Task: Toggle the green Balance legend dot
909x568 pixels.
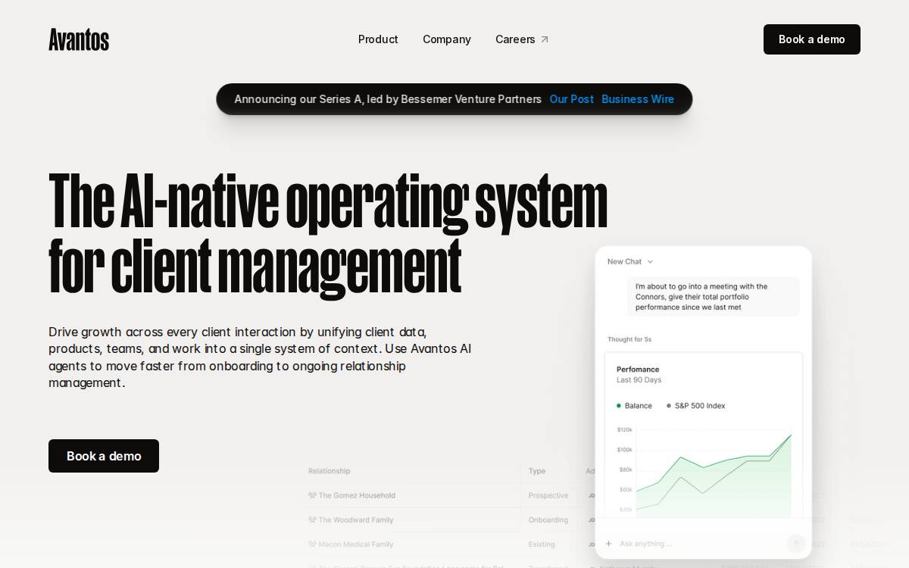Action: 619,406
